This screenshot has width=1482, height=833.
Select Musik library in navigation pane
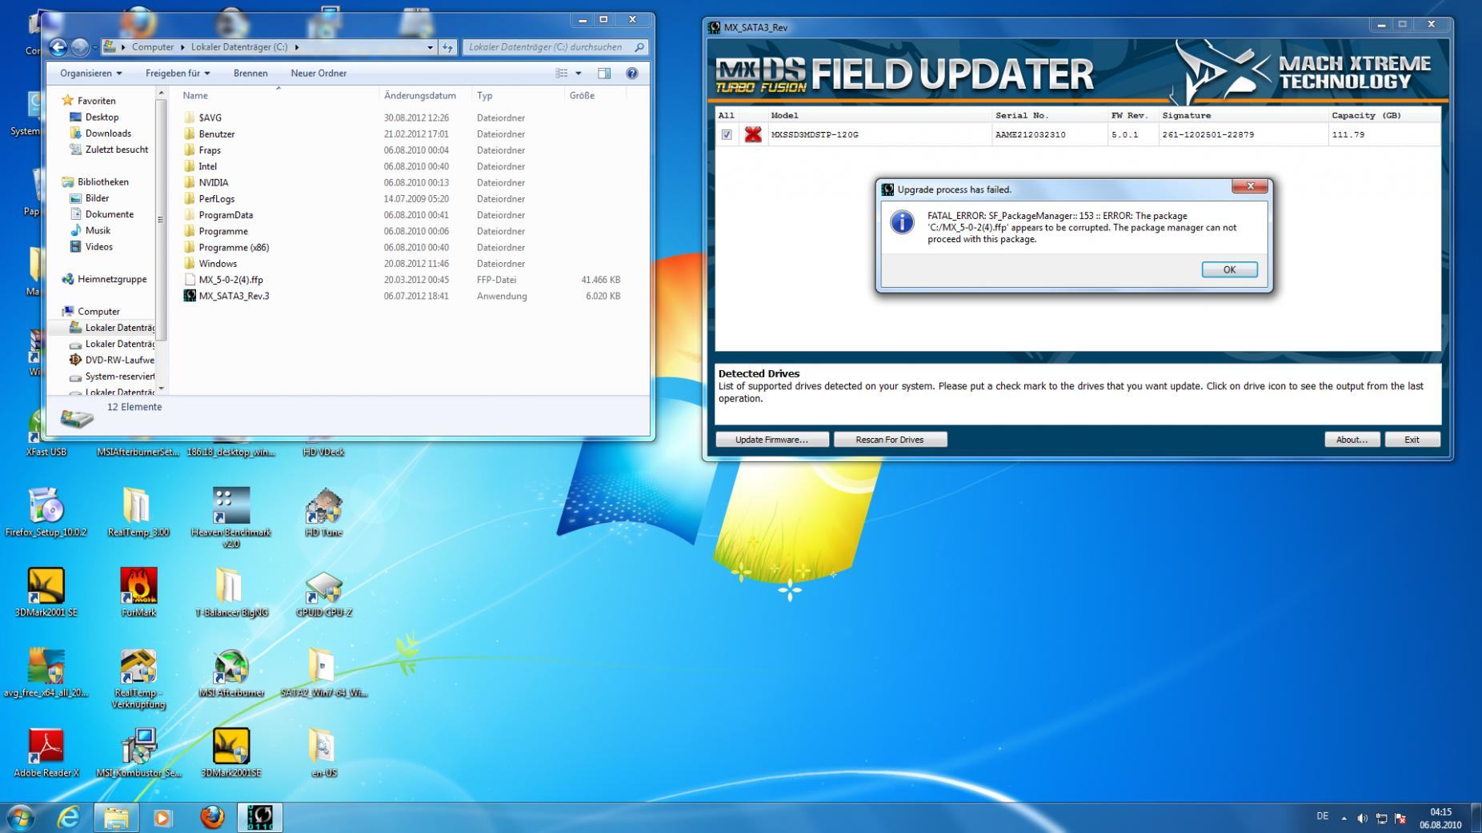pyautogui.click(x=98, y=230)
